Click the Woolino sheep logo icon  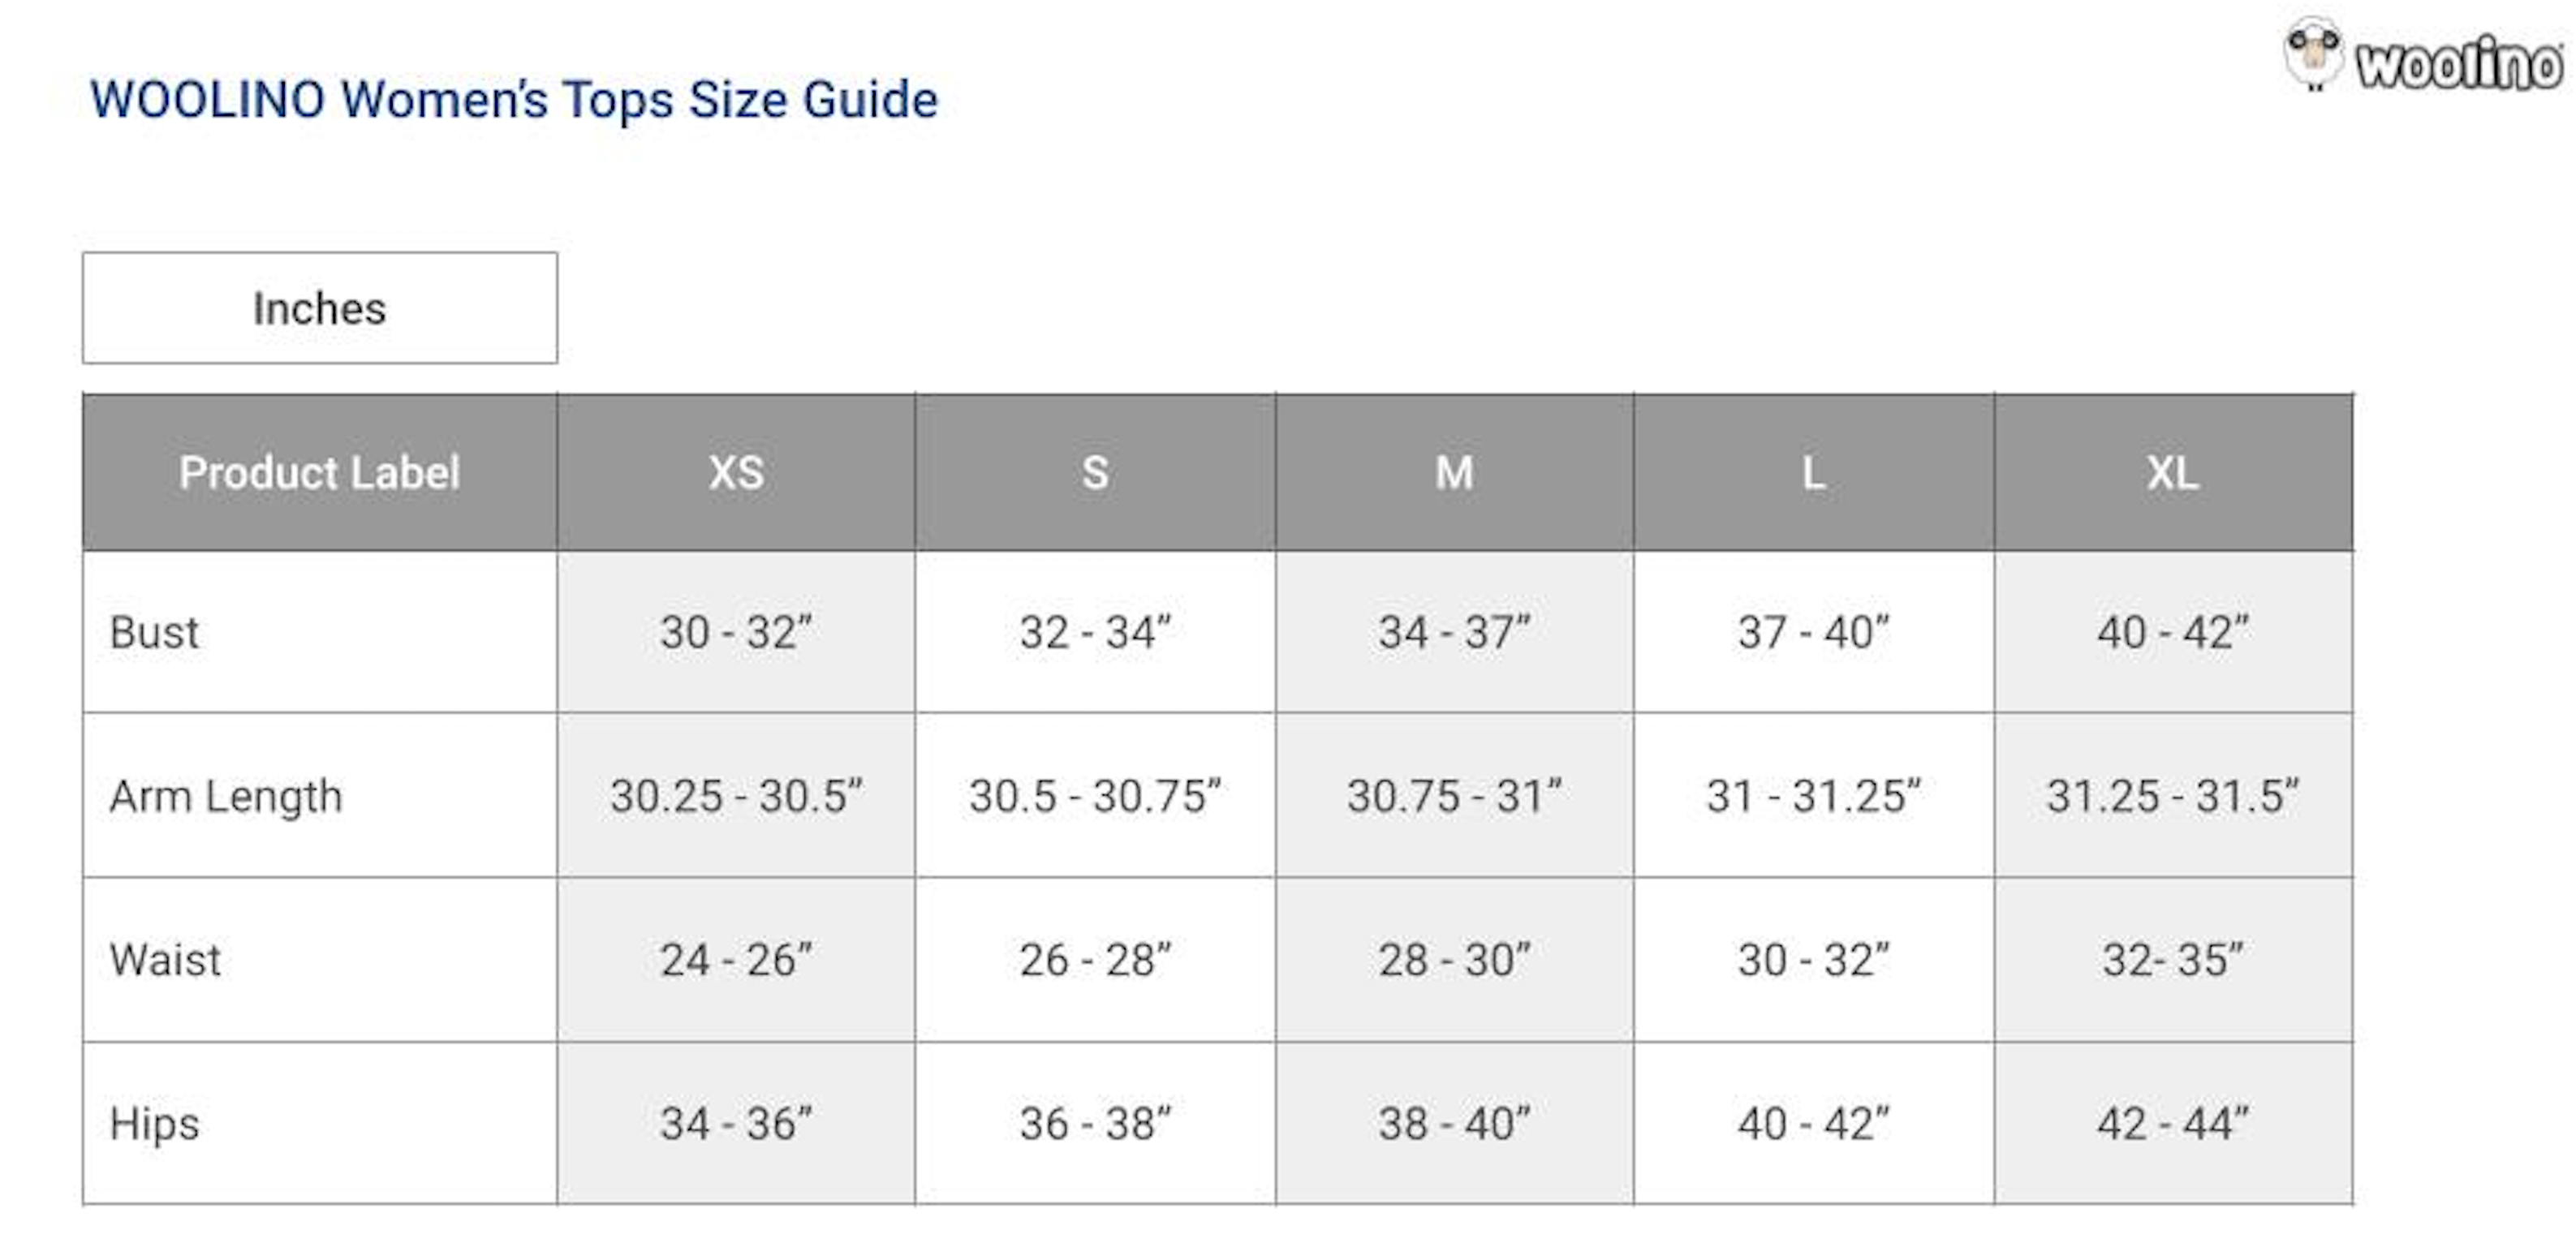[x=2312, y=54]
